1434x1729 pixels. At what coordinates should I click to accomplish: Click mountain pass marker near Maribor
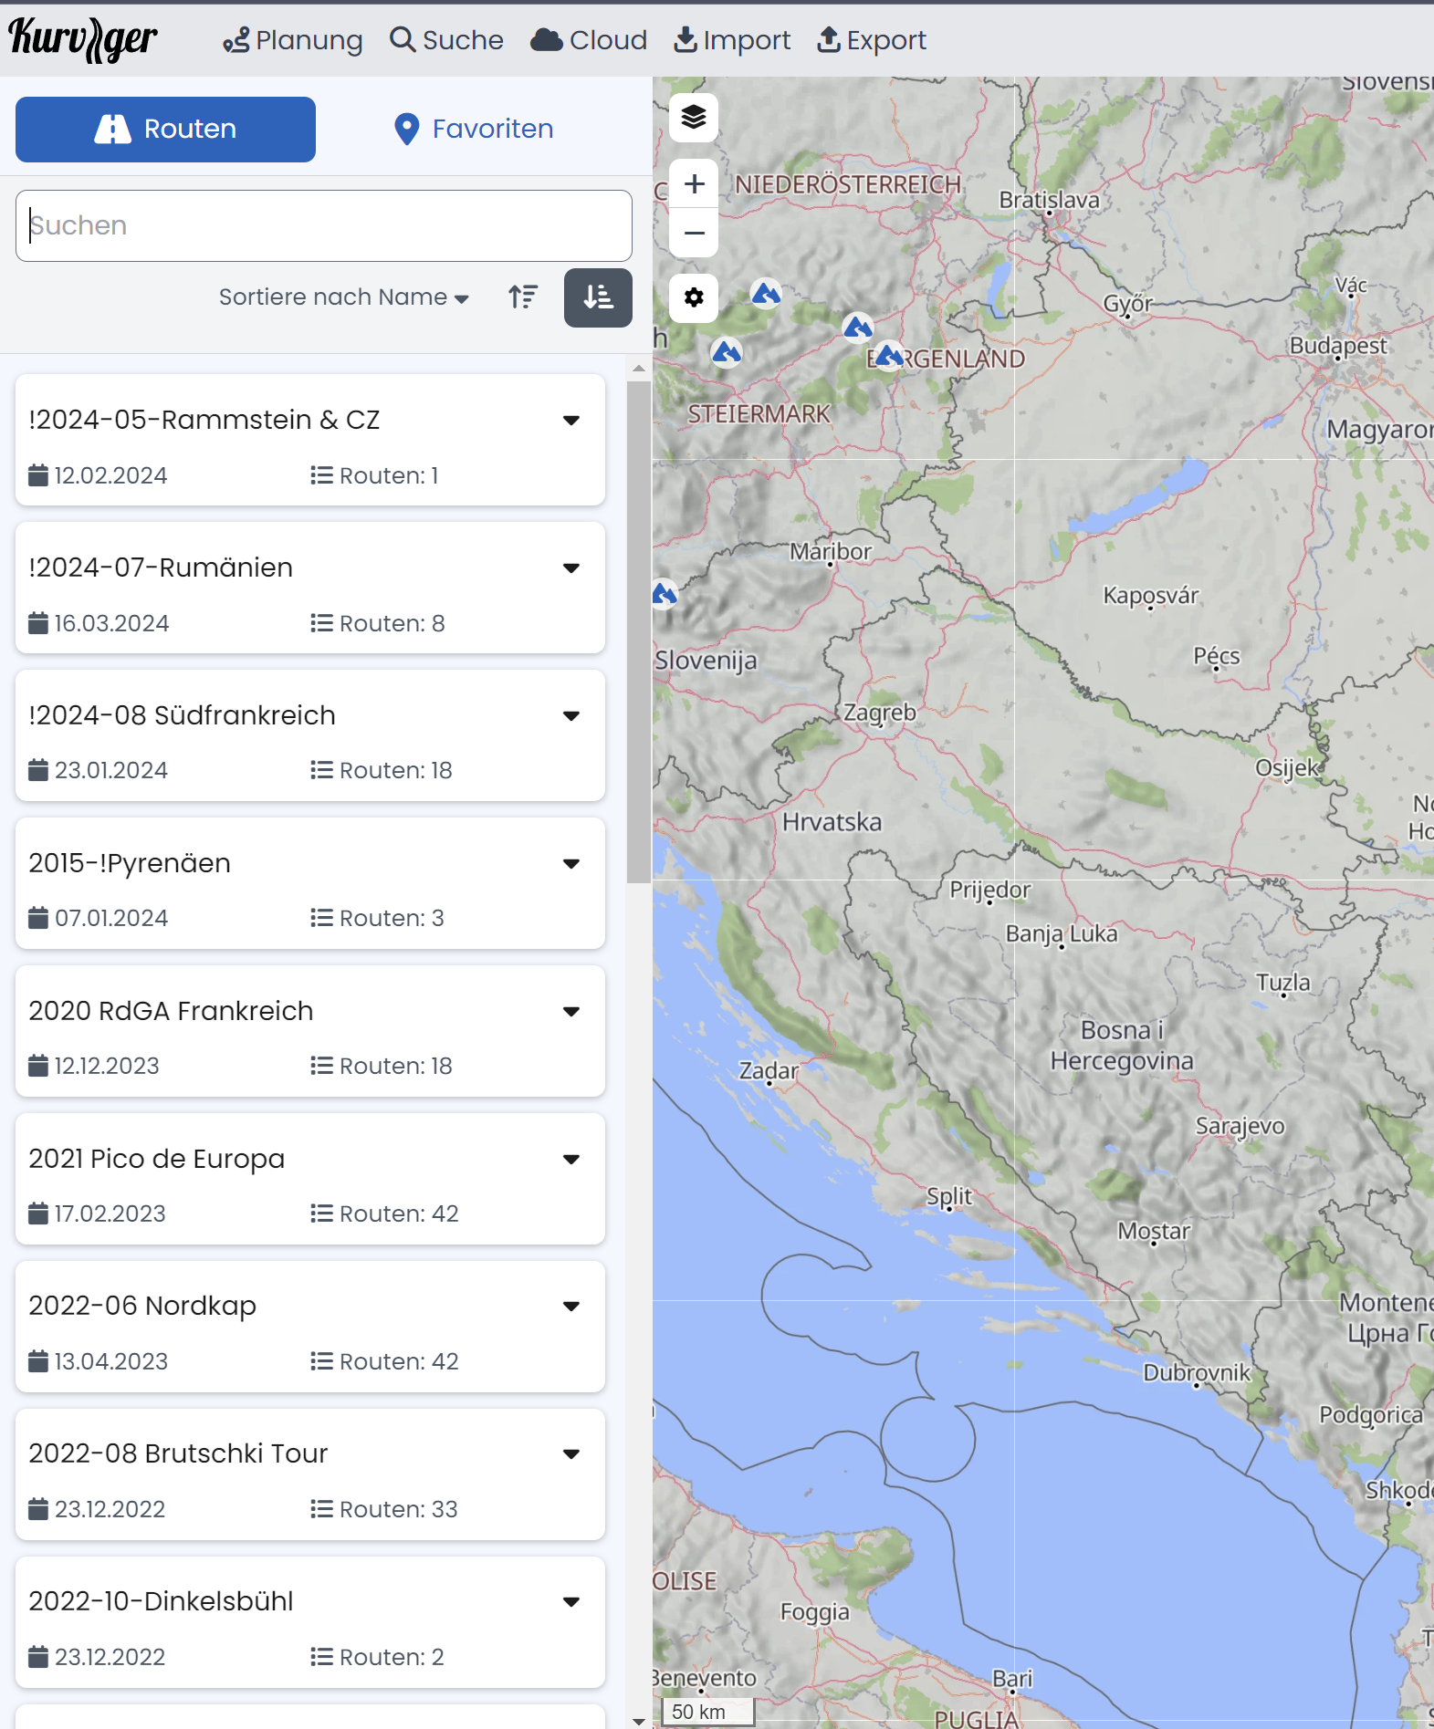pyautogui.click(x=665, y=595)
